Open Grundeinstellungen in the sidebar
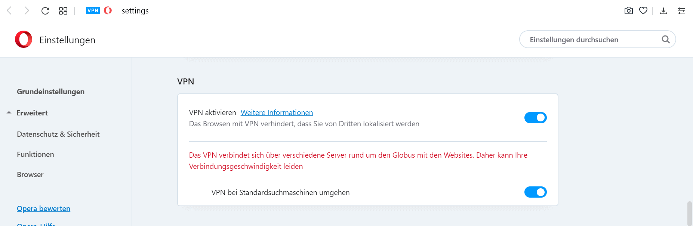The image size is (693, 226). click(50, 92)
